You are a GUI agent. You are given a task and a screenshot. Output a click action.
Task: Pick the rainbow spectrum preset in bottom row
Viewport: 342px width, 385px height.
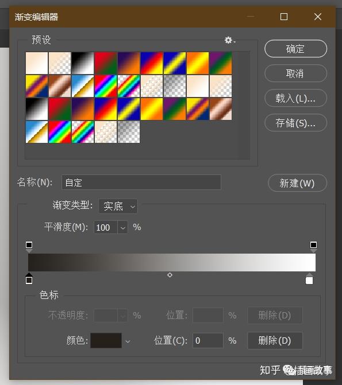coord(60,132)
